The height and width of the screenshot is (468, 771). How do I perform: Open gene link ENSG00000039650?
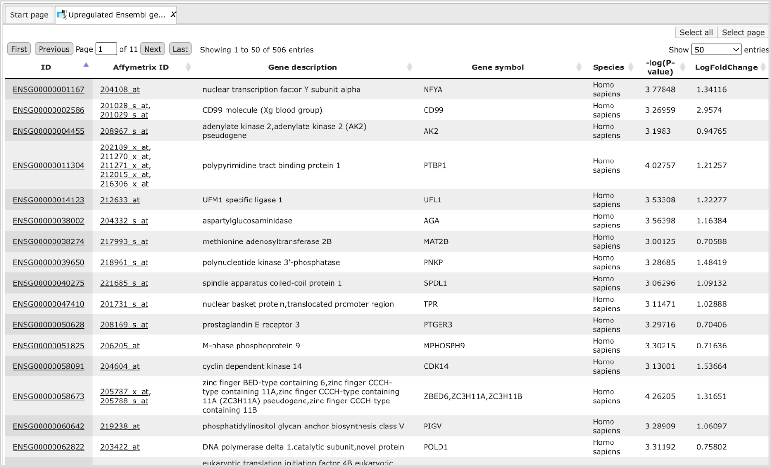coord(49,262)
